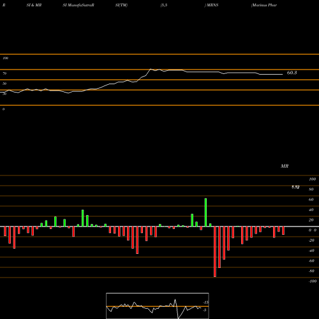Viewport: 319px width, 319px height.
Task: Click the deepest red MR histogram bar
Action: [215, 252]
